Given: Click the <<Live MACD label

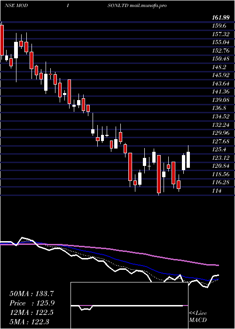Looking at the screenshot, I should [x=198, y=316].
